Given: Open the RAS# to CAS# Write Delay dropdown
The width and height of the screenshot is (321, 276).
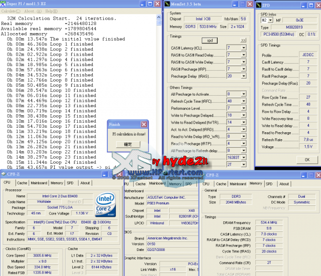Looking at the screenshot, I should tap(244, 62).
